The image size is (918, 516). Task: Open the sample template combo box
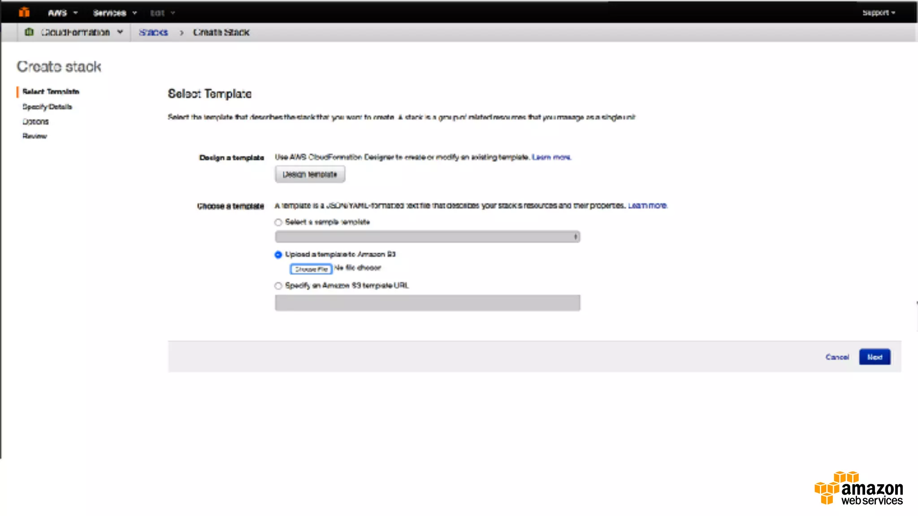coord(427,236)
